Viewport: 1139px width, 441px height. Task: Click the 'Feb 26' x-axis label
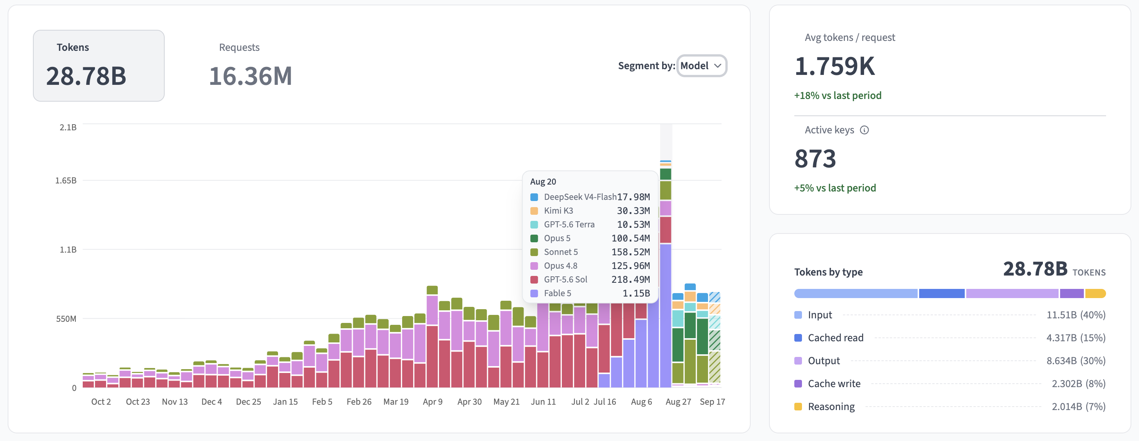tap(359, 402)
